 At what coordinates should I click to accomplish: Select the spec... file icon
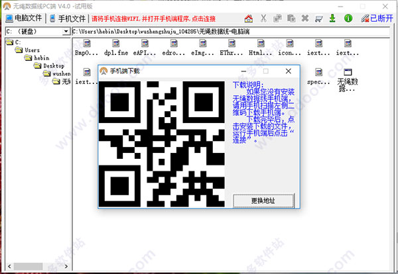pyautogui.click(x=318, y=77)
